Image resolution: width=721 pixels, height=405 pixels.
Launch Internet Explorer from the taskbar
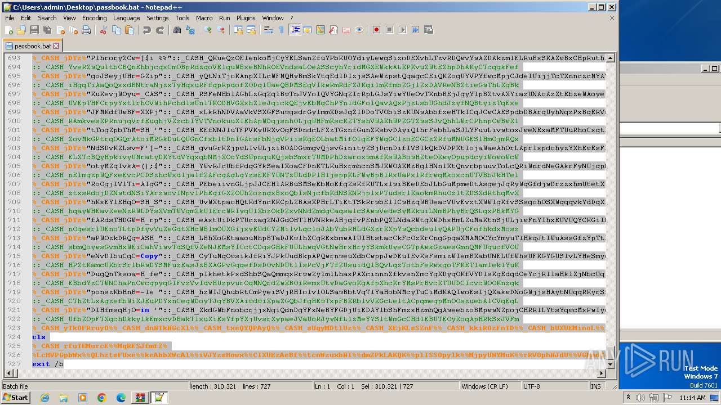[44, 398]
